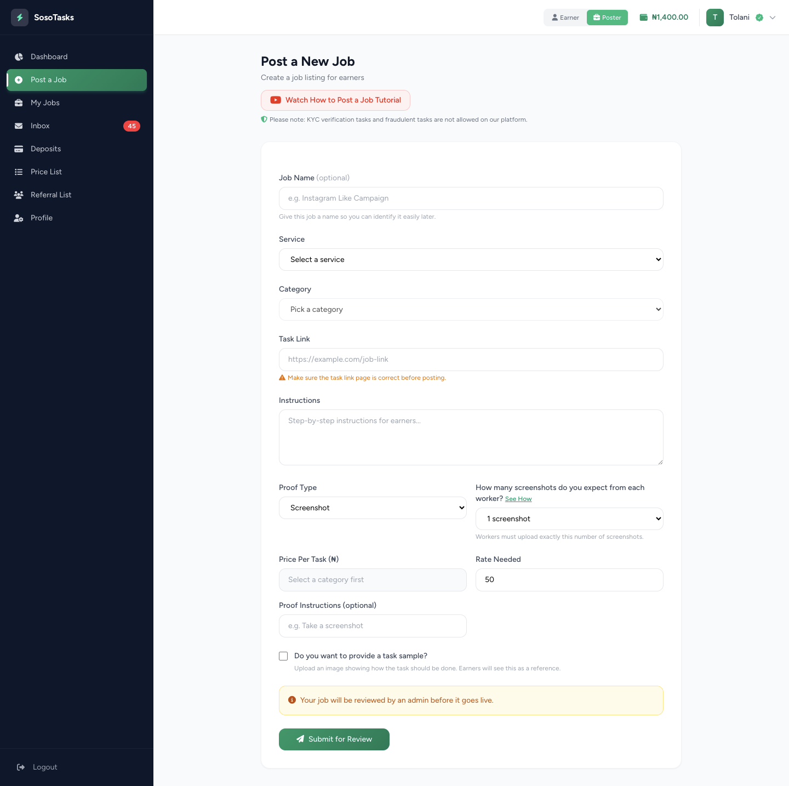
Task: Click the Profile user-gear icon
Action: click(x=19, y=218)
